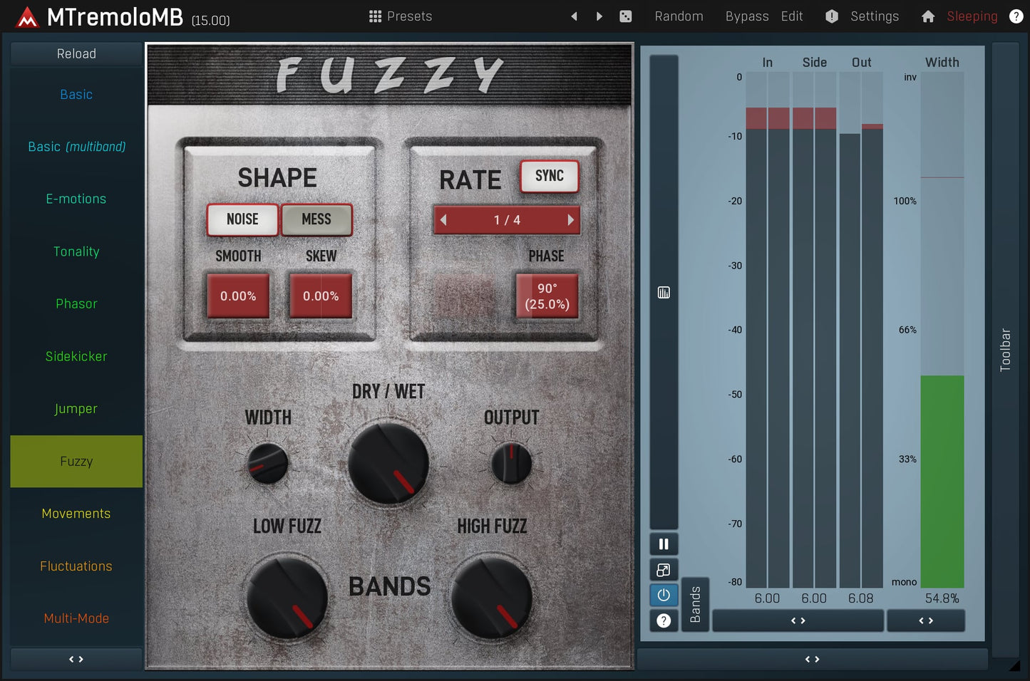The width and height of the screenshot is (1030, 681).
Task: Toggle the meters power button
Action: (x=664, y=595)
